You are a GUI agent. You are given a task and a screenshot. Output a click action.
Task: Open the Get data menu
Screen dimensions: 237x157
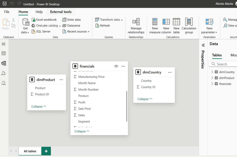tap(25, 26)
